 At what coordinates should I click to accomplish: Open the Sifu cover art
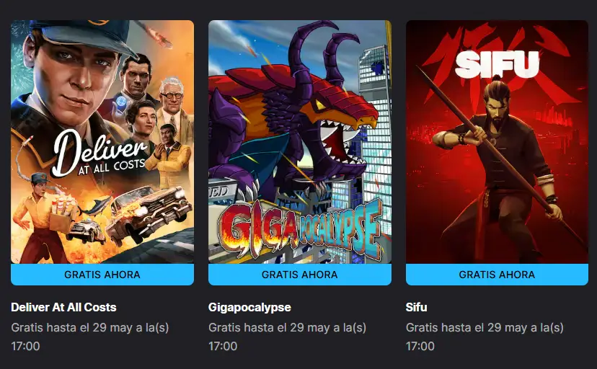[x=497, y=142]
